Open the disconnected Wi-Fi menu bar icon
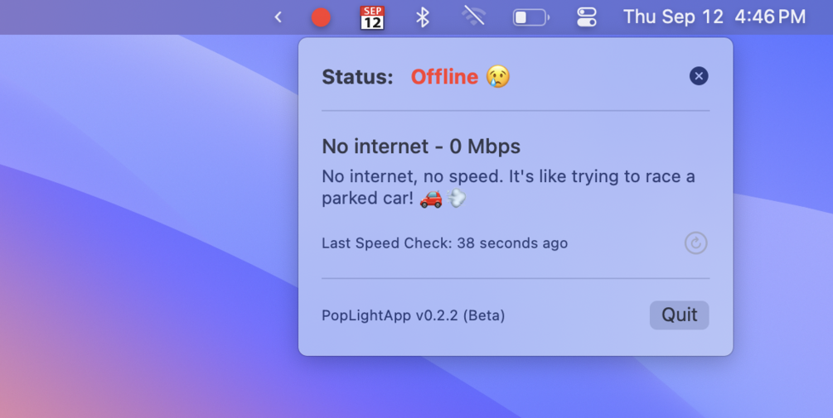833x418 pixels. pos(472,16)
